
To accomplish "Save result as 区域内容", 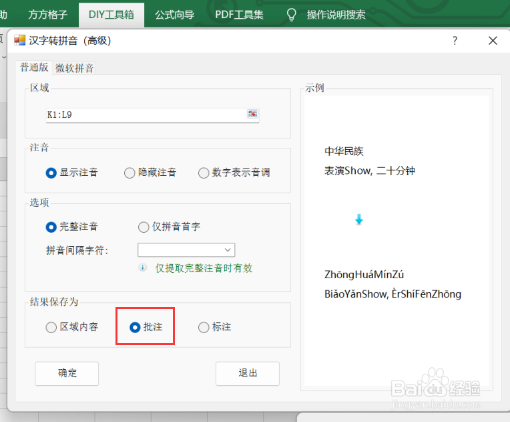I will pos(72,327).
